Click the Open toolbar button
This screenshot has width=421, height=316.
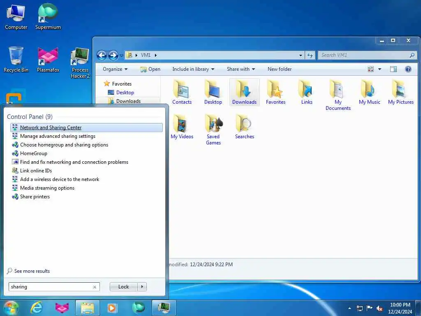[150, 69]
